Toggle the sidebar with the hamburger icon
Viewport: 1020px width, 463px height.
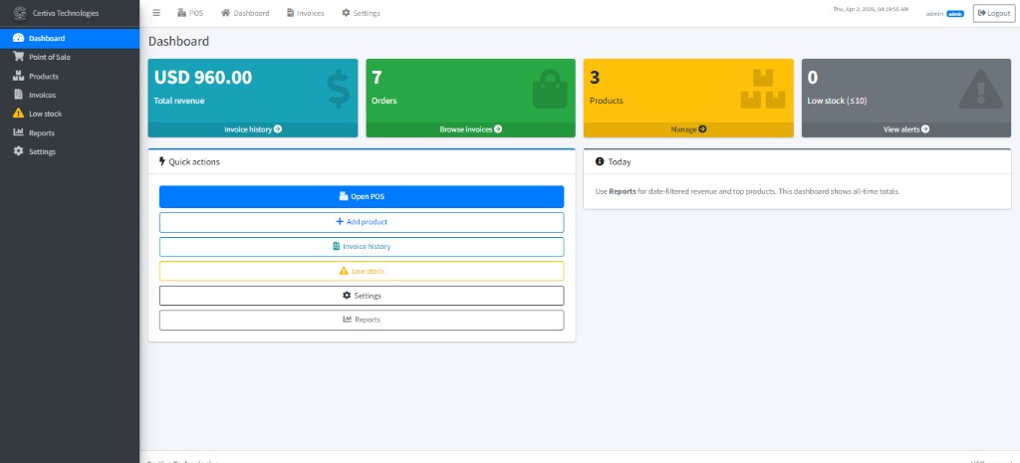(156, 13)
